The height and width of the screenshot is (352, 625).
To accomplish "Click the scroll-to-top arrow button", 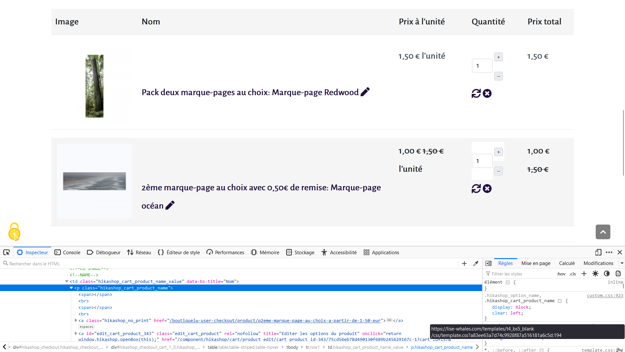I will 603,232.
